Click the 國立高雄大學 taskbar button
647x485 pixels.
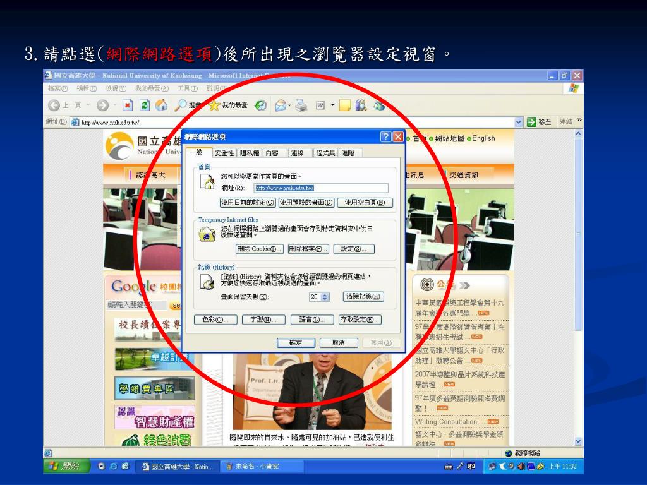pyautogui.click(x=178, y=467)
